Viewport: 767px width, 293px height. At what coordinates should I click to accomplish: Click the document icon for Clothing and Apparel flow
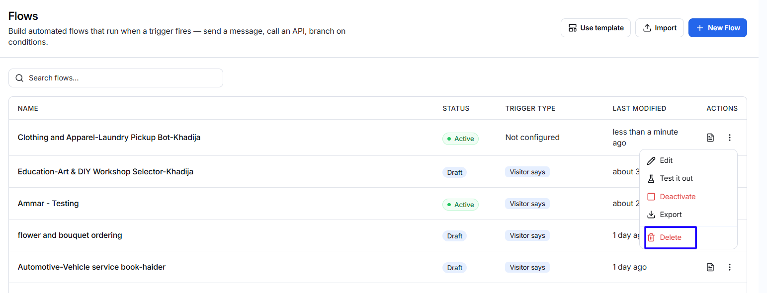(710, 138)
